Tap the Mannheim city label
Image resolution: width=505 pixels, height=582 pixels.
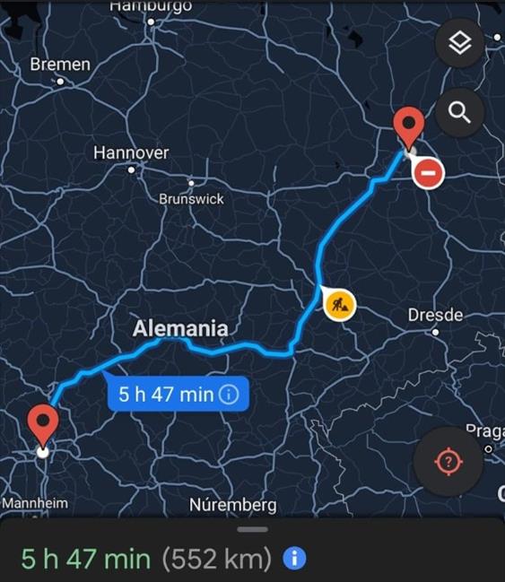coord(35,503)
